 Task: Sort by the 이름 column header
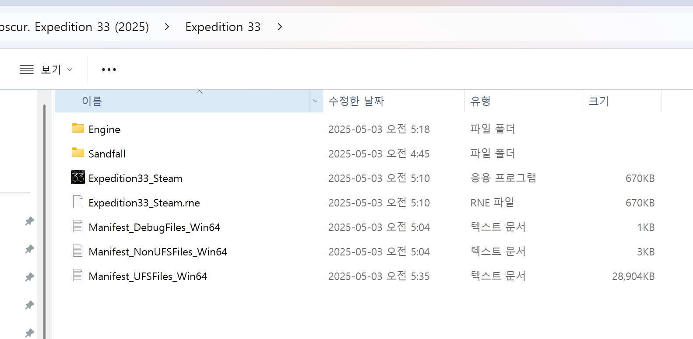[182, 101]
